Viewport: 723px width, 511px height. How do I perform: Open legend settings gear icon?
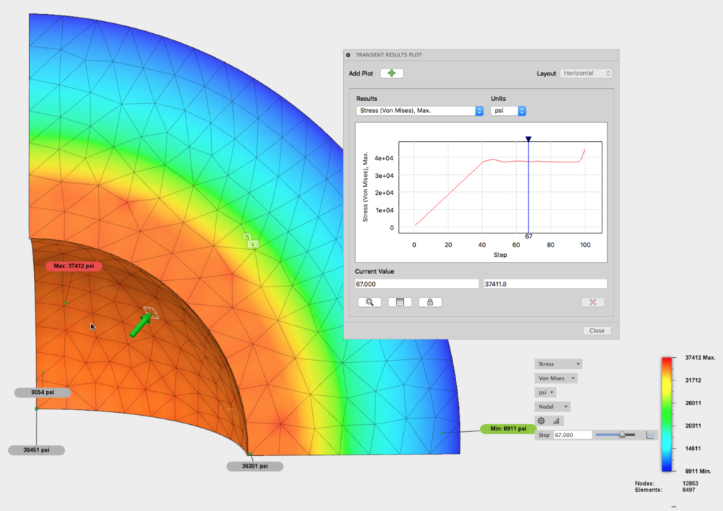(x=542, y=421)
